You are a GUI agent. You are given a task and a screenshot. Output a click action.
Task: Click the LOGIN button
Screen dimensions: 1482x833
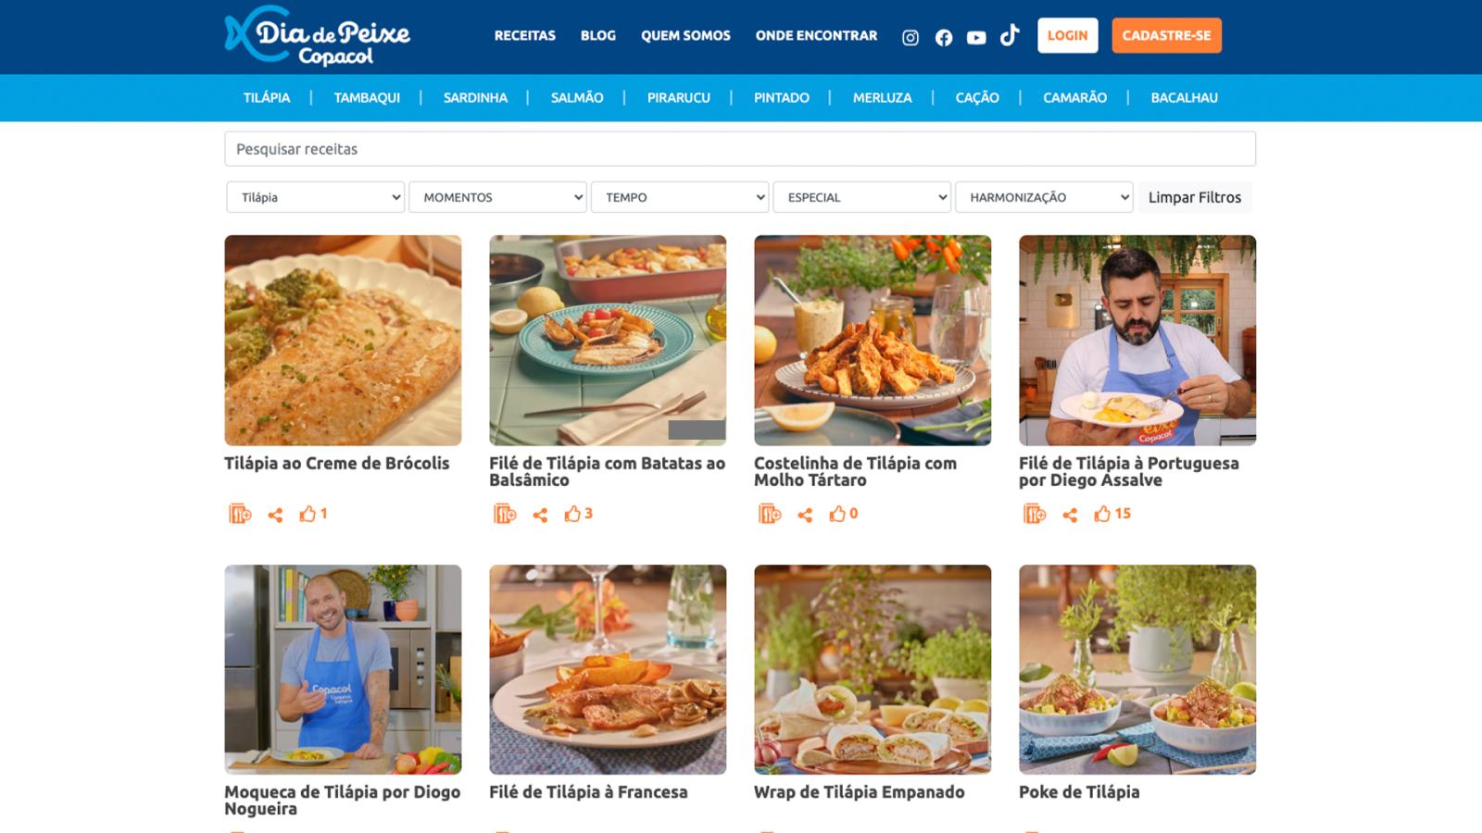point(1067,35)
